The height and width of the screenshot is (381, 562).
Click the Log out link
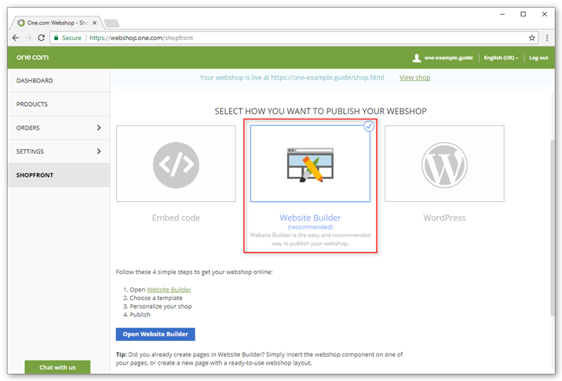(538, 58)
